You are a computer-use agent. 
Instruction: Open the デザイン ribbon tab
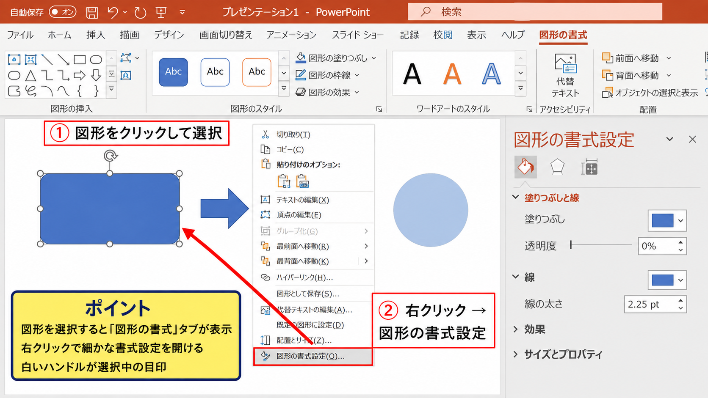[169, 35]
